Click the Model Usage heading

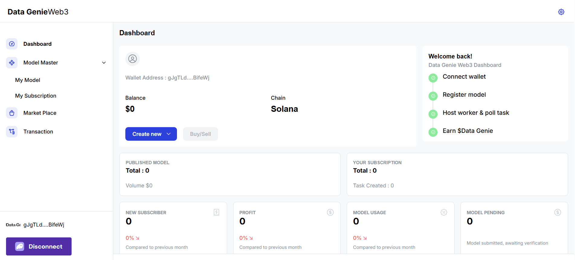pos(369,213)
